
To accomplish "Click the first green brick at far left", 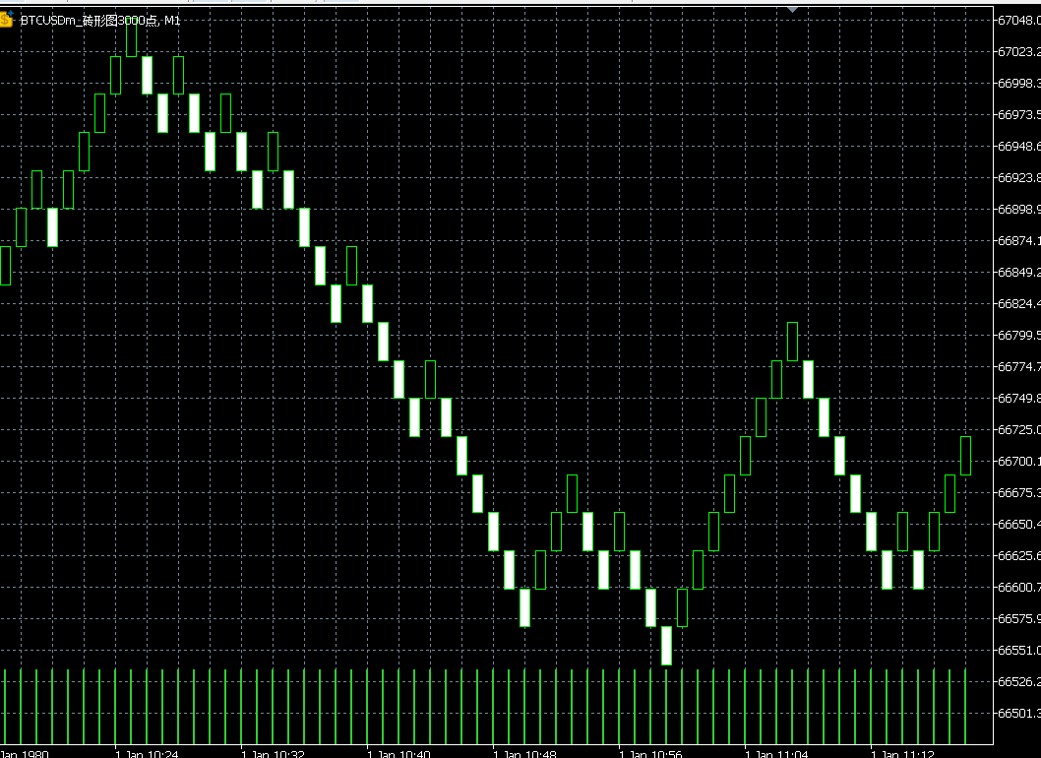I will click(5, 266).
